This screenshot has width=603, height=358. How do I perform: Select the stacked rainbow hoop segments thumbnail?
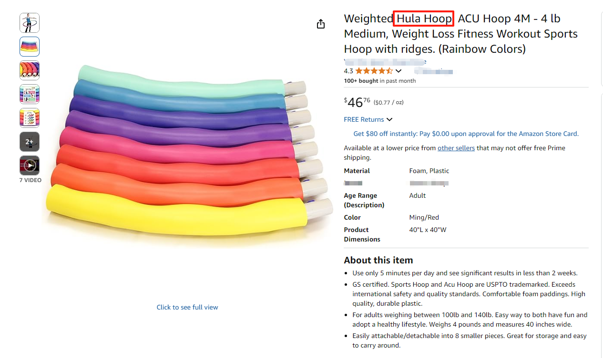tap(30, 47)
